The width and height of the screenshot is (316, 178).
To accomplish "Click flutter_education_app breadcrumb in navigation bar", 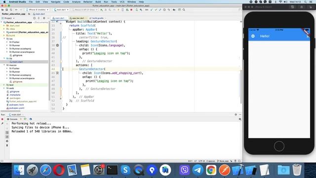I will pos(14,14).
